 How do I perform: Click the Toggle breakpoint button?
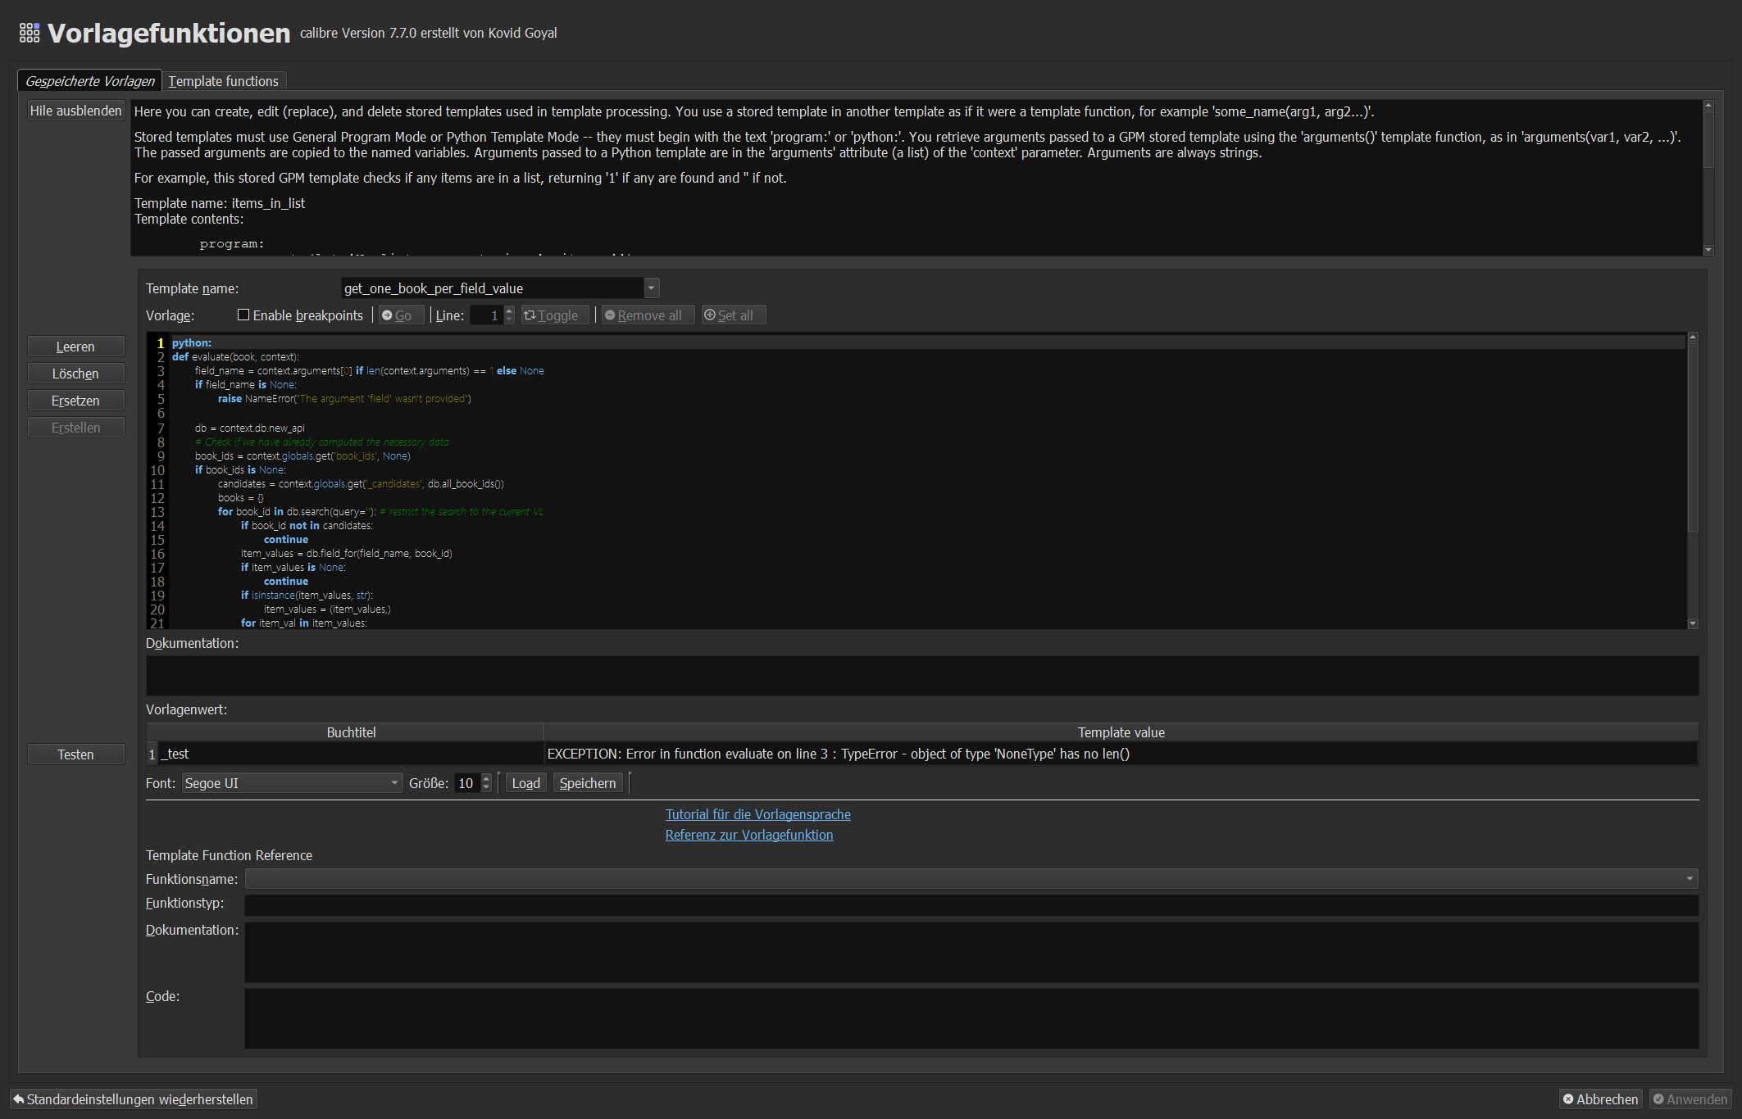[x=554, y=315]
